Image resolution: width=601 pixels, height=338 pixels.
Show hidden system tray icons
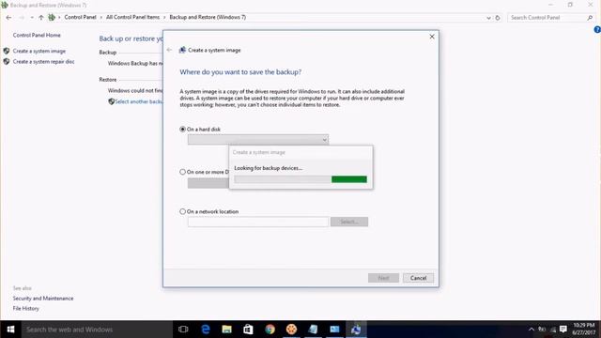pos(532,330)
